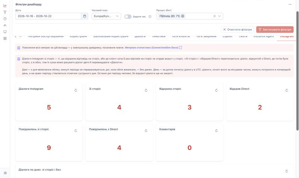Switch to the Заблоковані користувачі tab

click(111, 36)
